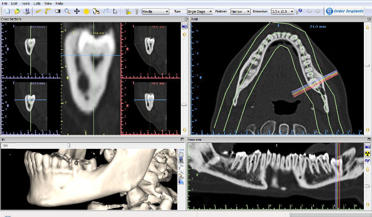This screenshot has width=372, height=217.
Task: Click the up arrow beside Axial view
Action: (x=368, y=28)
